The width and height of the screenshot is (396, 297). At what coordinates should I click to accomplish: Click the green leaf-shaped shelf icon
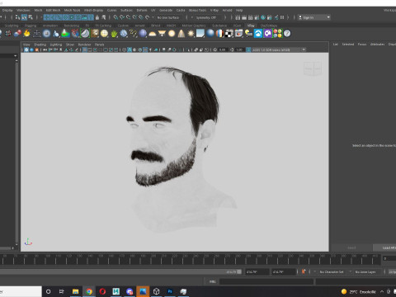point(114,34)
